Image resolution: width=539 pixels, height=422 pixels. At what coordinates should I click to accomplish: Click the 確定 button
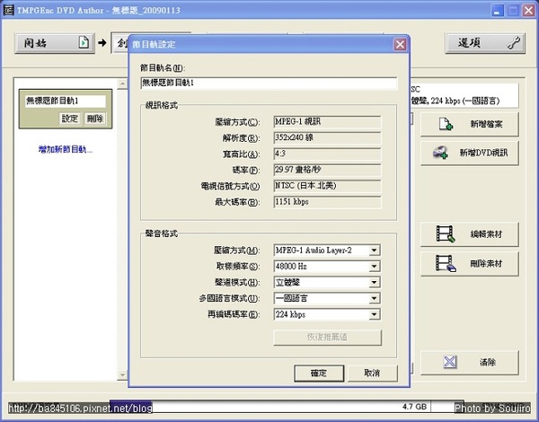(319, 374)
